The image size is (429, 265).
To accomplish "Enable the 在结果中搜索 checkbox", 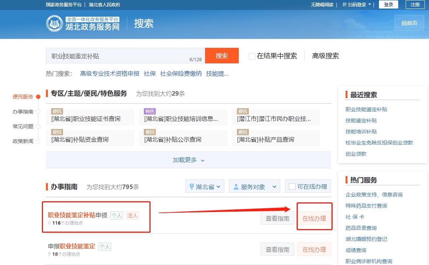I will tap(252, 56).
